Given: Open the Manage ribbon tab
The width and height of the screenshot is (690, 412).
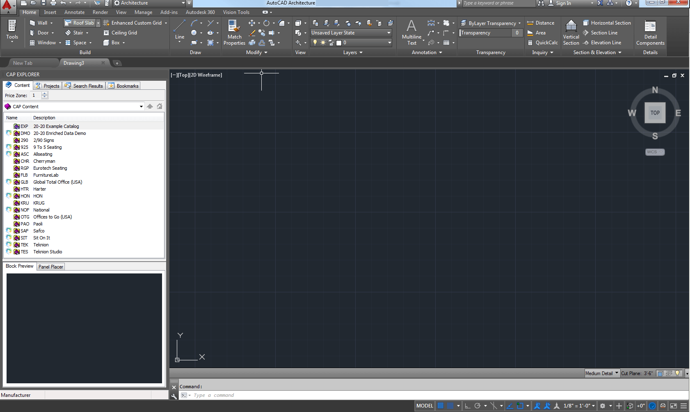Looking at the screenshot, I should (143, 12).
